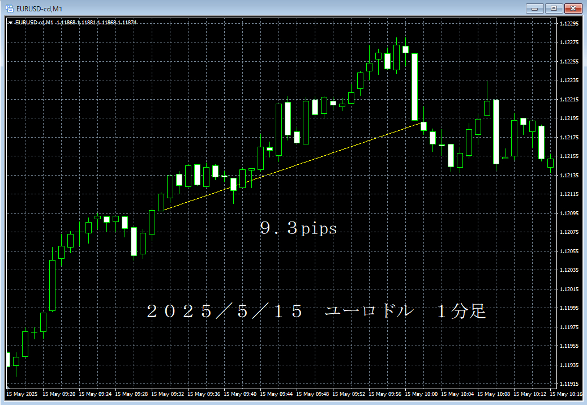
Task: Click the time label '15 May 2025'
Action: coord(22,394)
